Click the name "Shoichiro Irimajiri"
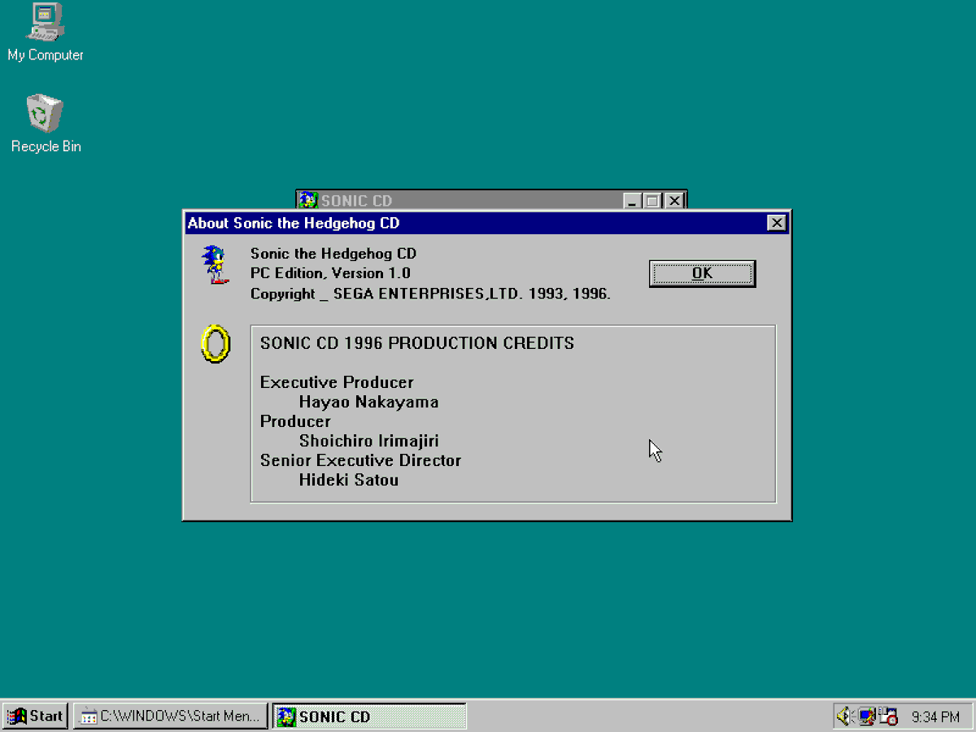 (369, 441)
